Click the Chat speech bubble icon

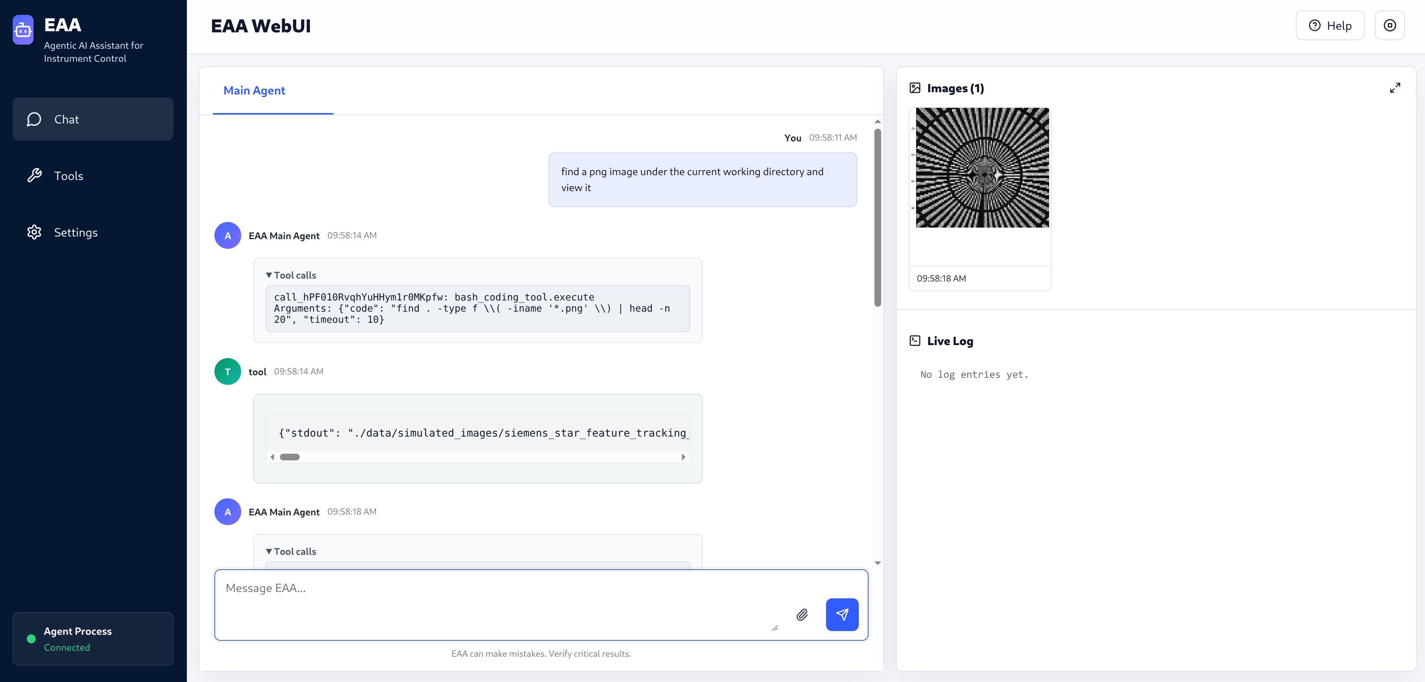pyautogui.click(x=34, y=119)
